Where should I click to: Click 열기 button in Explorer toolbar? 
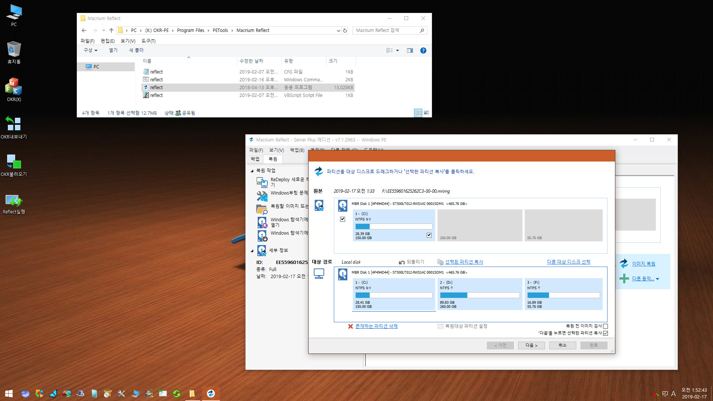pos(113,50)
